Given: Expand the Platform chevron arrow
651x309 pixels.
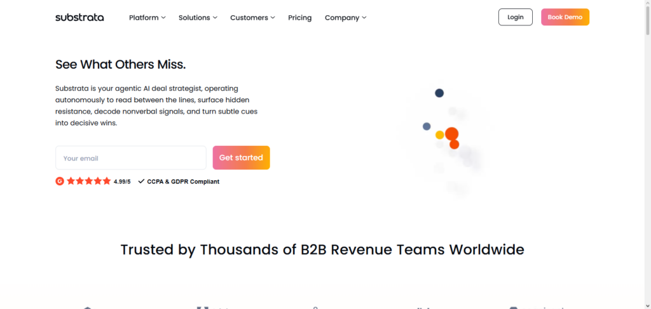Looking at the screenshot, I should point(163,17).
